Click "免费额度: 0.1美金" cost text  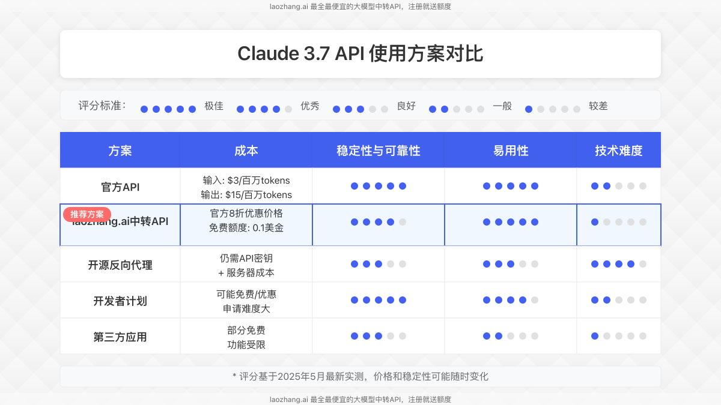pyautogui.click(x=246, y=228)
